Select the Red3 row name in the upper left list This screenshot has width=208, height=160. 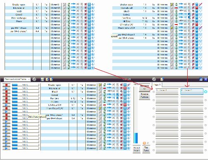tap(19, 11)
